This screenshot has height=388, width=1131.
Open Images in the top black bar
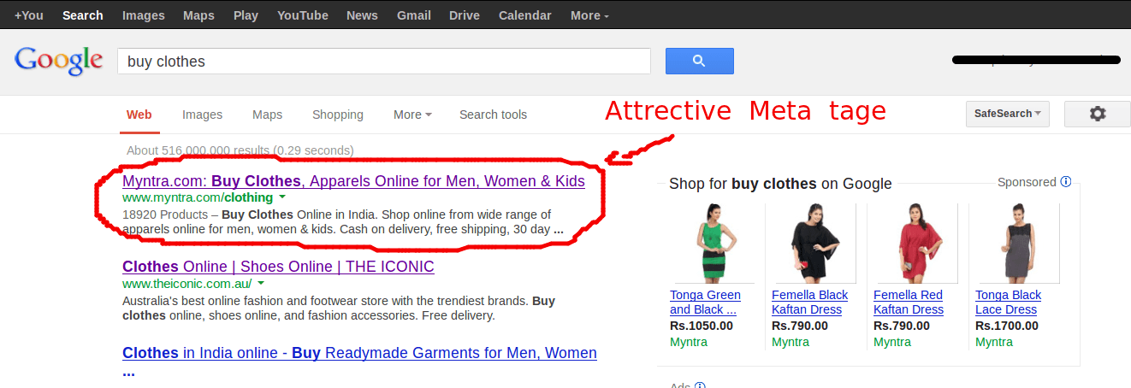(x=144, y=15)
